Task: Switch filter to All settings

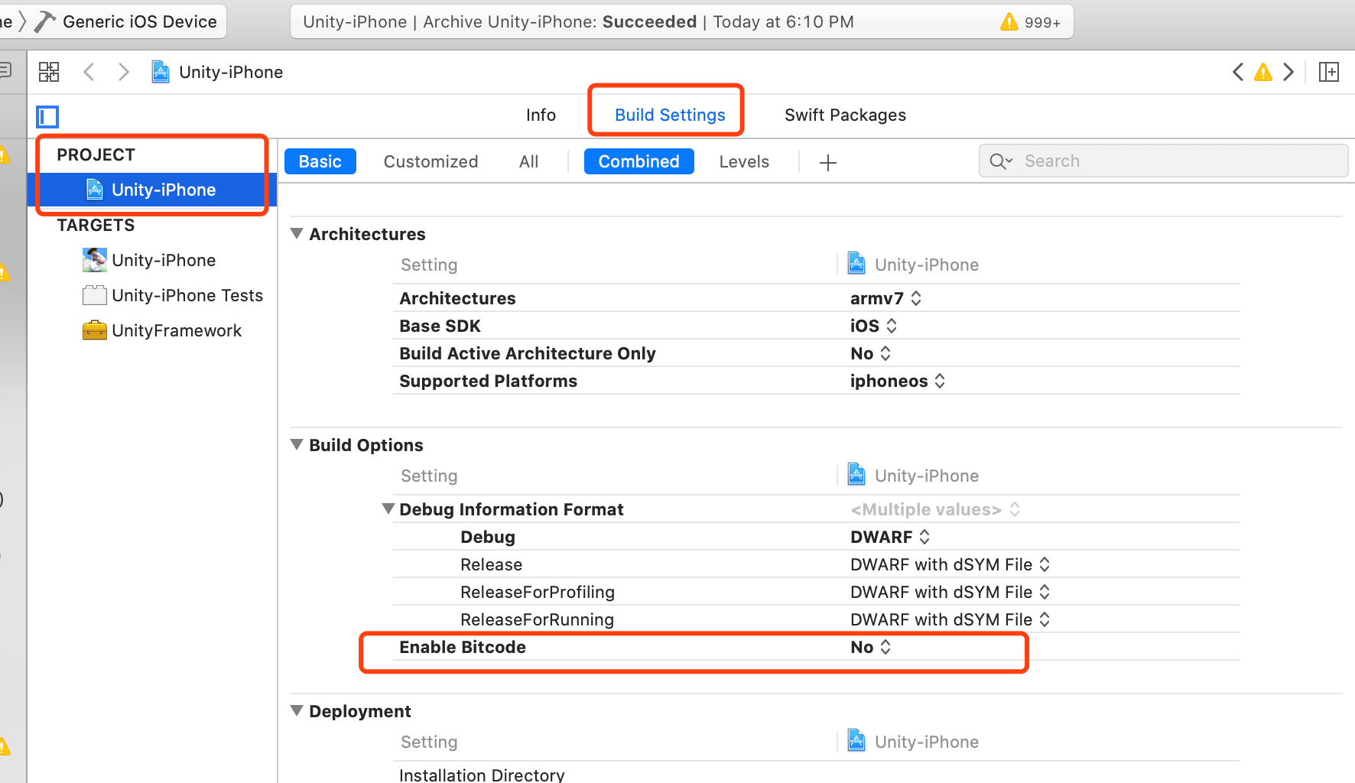Action: pyautogui.click(x=528, y=161)
